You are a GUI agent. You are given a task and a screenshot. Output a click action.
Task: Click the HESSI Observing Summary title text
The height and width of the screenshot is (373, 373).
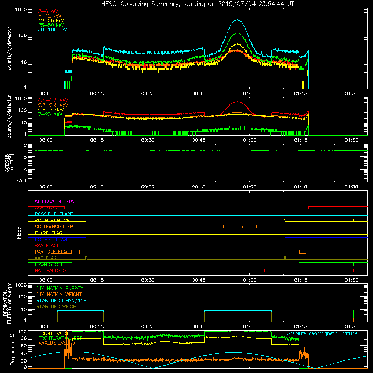(x=197, y=4)
